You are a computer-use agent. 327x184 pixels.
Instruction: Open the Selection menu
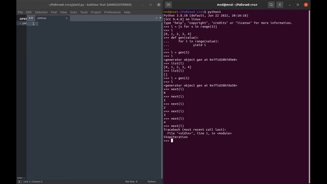point(41,12)
